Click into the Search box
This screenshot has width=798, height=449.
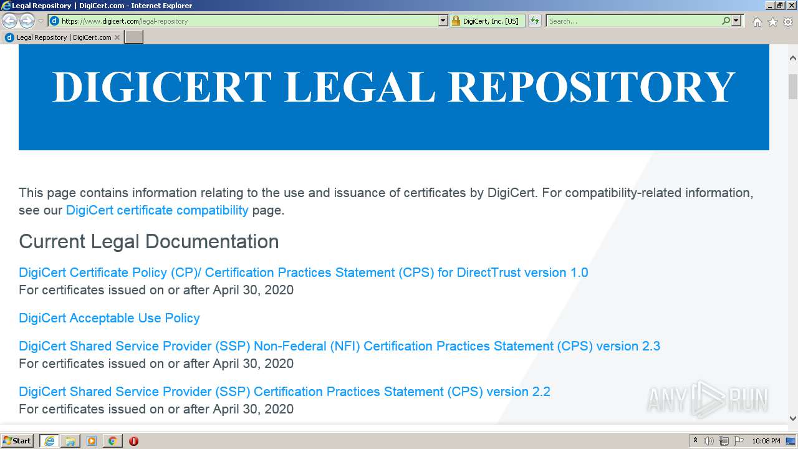pyautogui.click(x=633, y=21)
